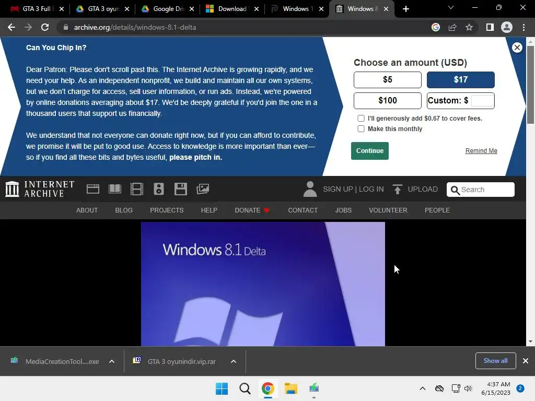The image size is (535, 401).
Task: Click the padlock site info icon
Action: (66, 27)
